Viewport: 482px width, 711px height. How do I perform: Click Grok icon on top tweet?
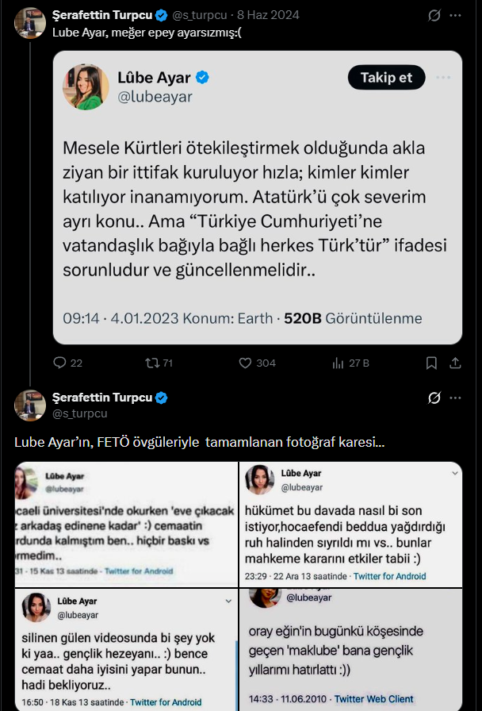pos(434,15)
